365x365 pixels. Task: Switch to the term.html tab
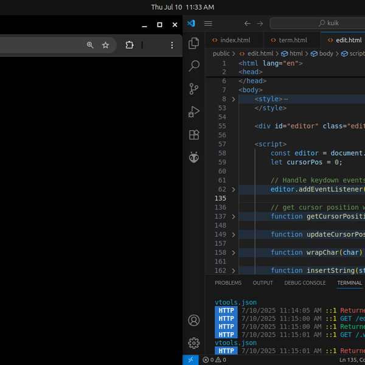[x=292, y=40]
